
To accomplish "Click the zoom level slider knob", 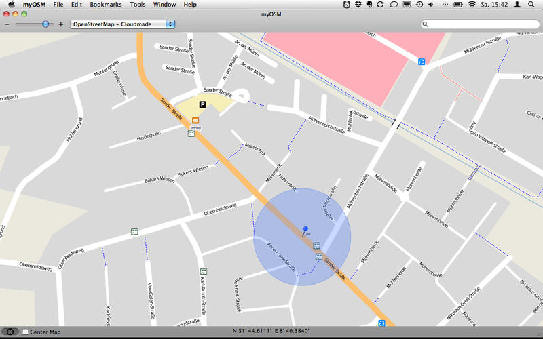I will [x=45, y=24].
